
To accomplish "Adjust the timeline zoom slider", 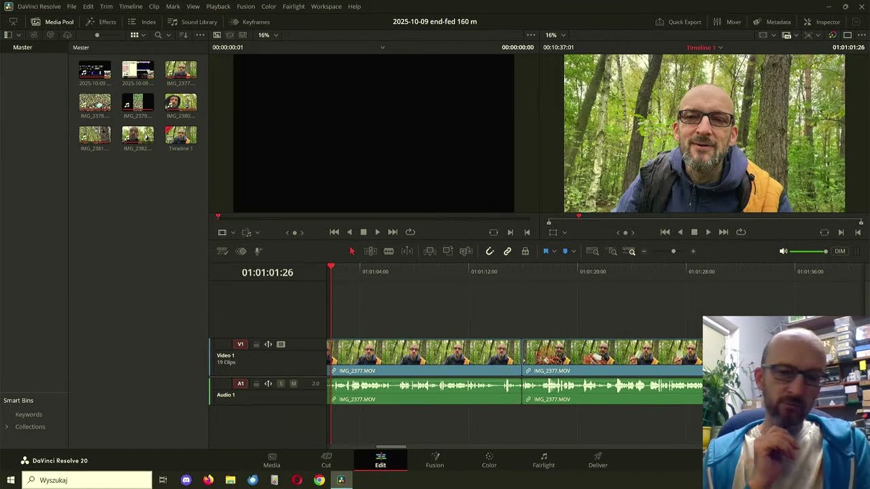I will click(674, 251).
